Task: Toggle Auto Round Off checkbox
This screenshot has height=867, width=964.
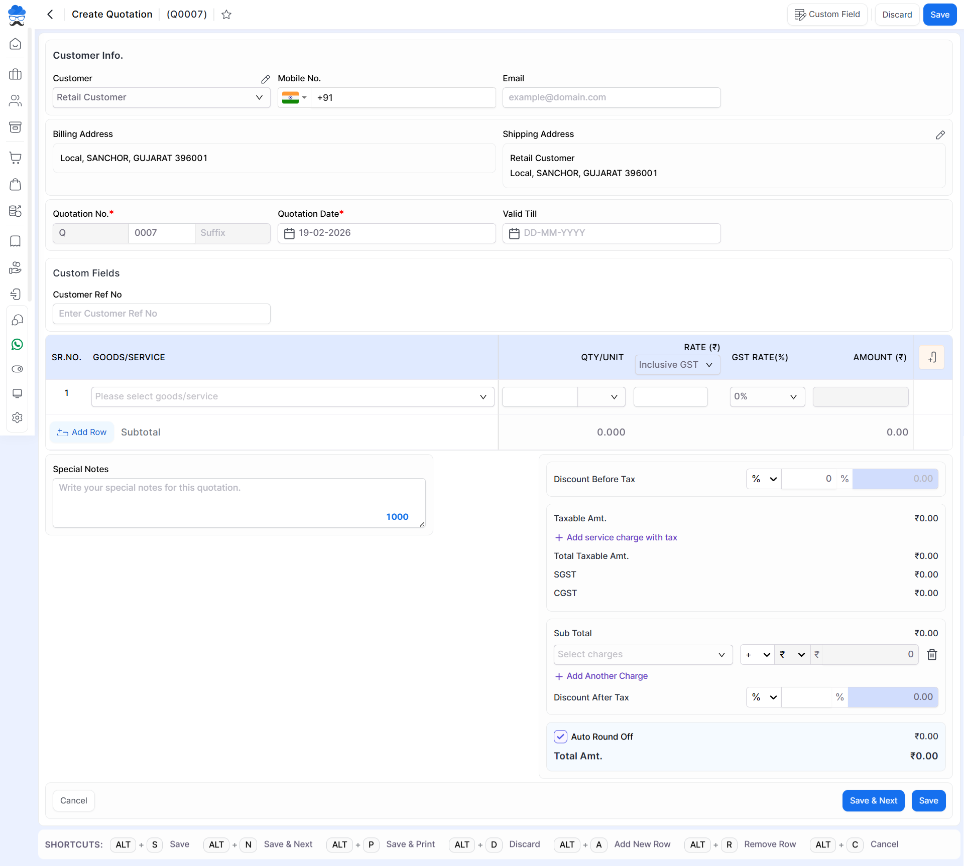Action: 560,737
